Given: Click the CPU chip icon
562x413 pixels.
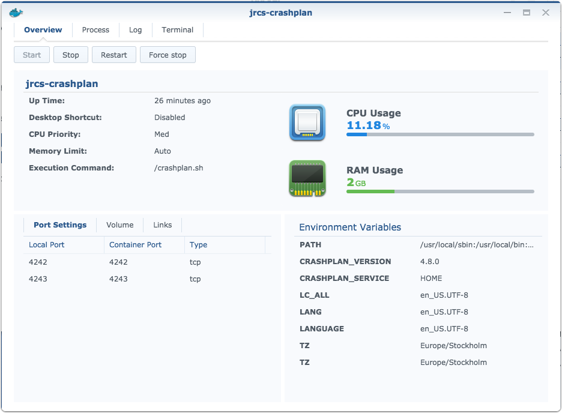Looking at the screenshot, I should click(x=307, y=122).
